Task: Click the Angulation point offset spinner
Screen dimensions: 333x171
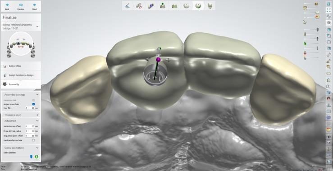Action: coord(33,136)
